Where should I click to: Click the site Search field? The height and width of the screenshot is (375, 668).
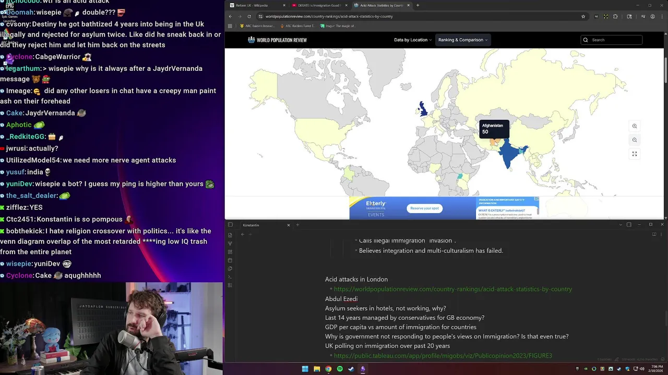612,40
